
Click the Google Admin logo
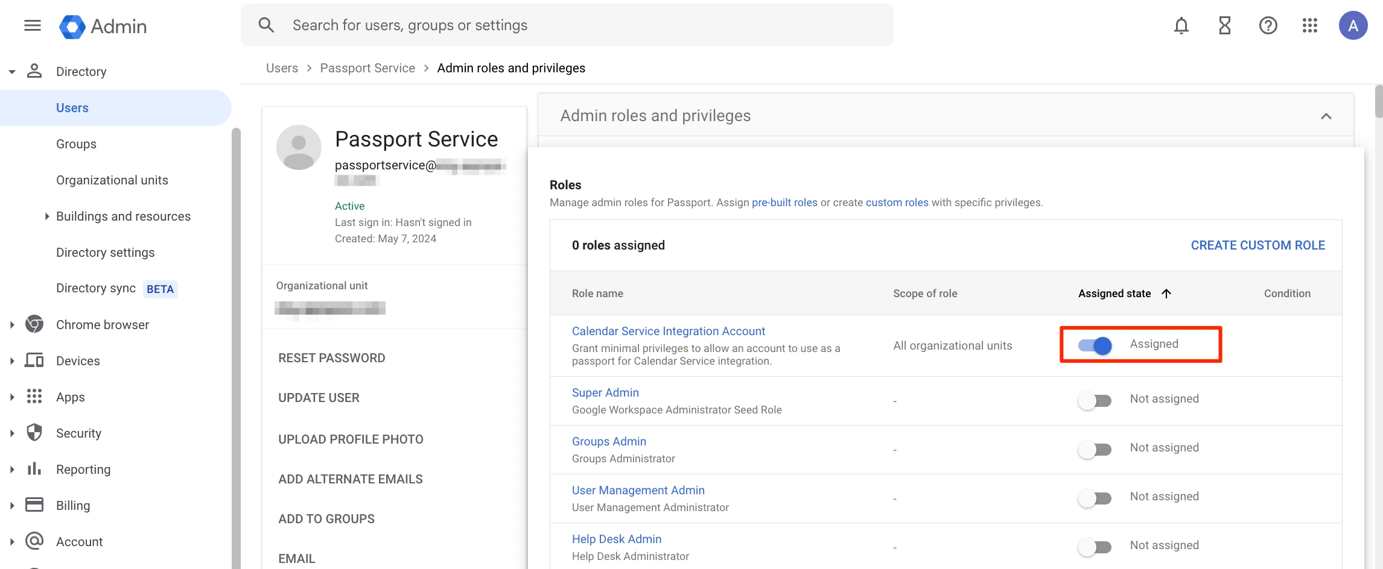[x=103, y=27]
